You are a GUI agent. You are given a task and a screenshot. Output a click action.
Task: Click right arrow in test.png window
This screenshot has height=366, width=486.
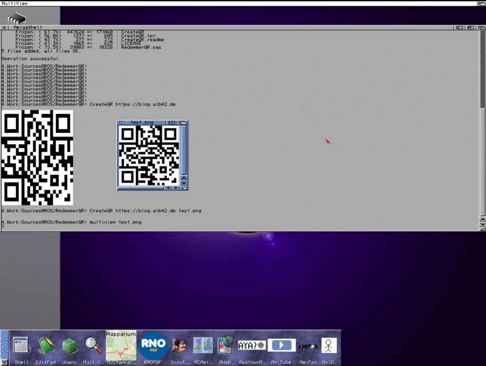click(176, 188)
